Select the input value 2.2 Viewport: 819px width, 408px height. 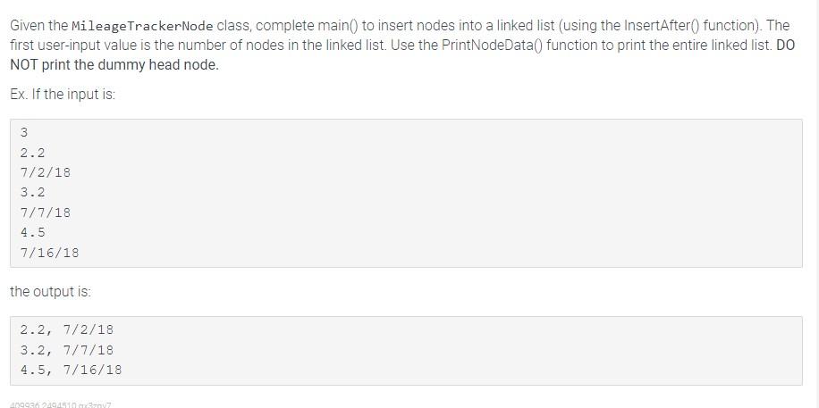click(32, 153)
